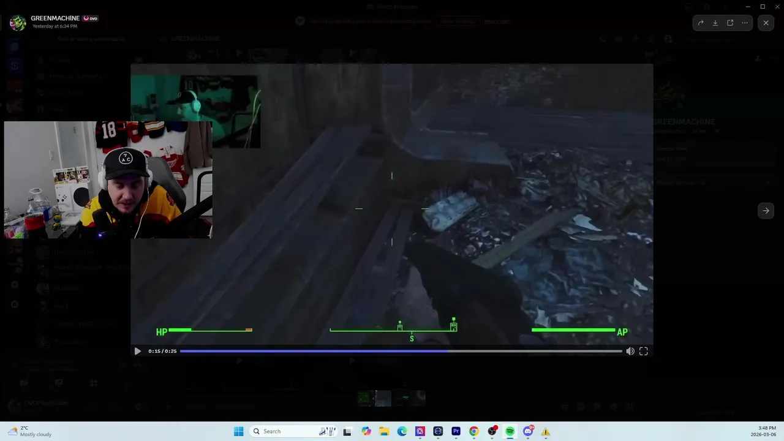The width and height of the screenshot is (784, 441).
Task: Open Google Chrome from the taskbar
Action: pos(473,431)
